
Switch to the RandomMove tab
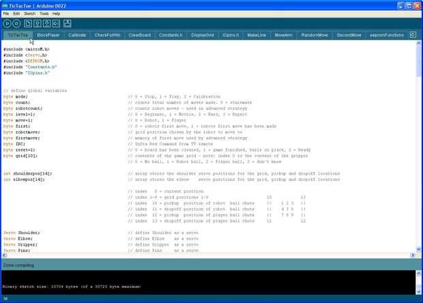point(315,35)
